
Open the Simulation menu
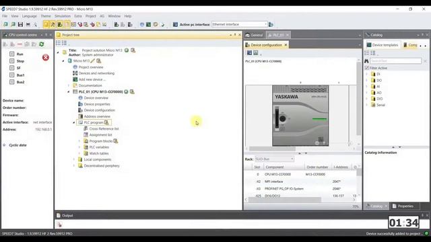click(63, 16)
